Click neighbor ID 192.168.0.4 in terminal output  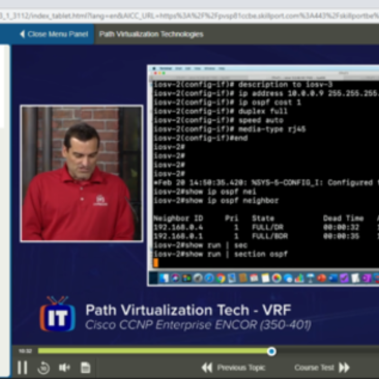point(178,227)
